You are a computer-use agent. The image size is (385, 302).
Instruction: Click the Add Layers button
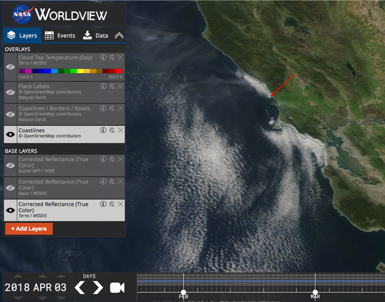point(29,229)
